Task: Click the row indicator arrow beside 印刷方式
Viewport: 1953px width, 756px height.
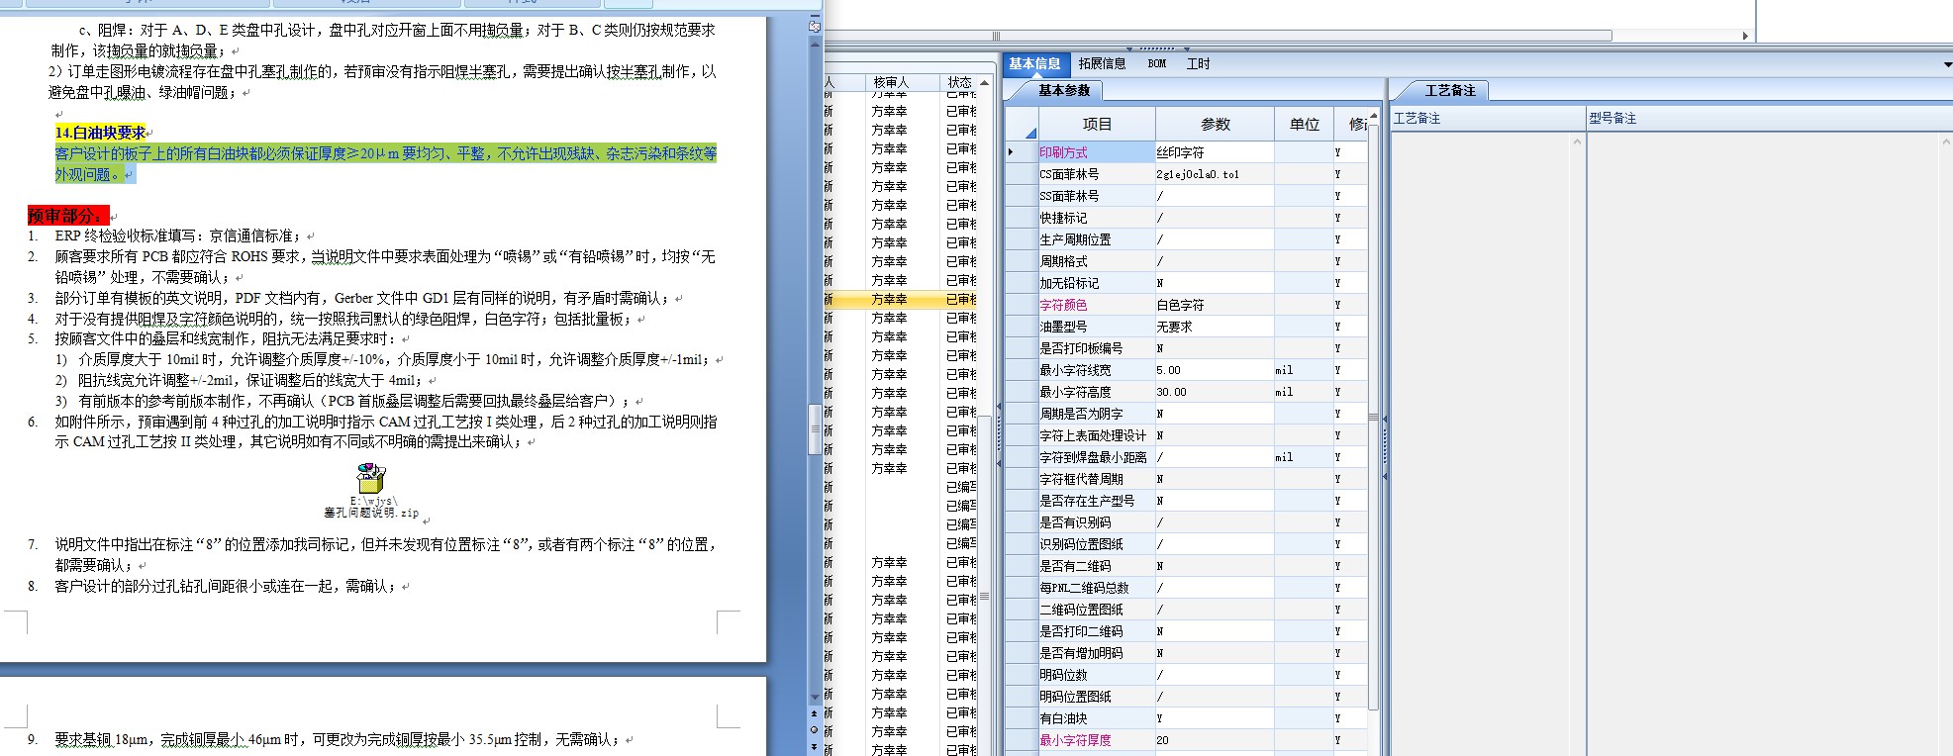Action: coord(1011,152)
